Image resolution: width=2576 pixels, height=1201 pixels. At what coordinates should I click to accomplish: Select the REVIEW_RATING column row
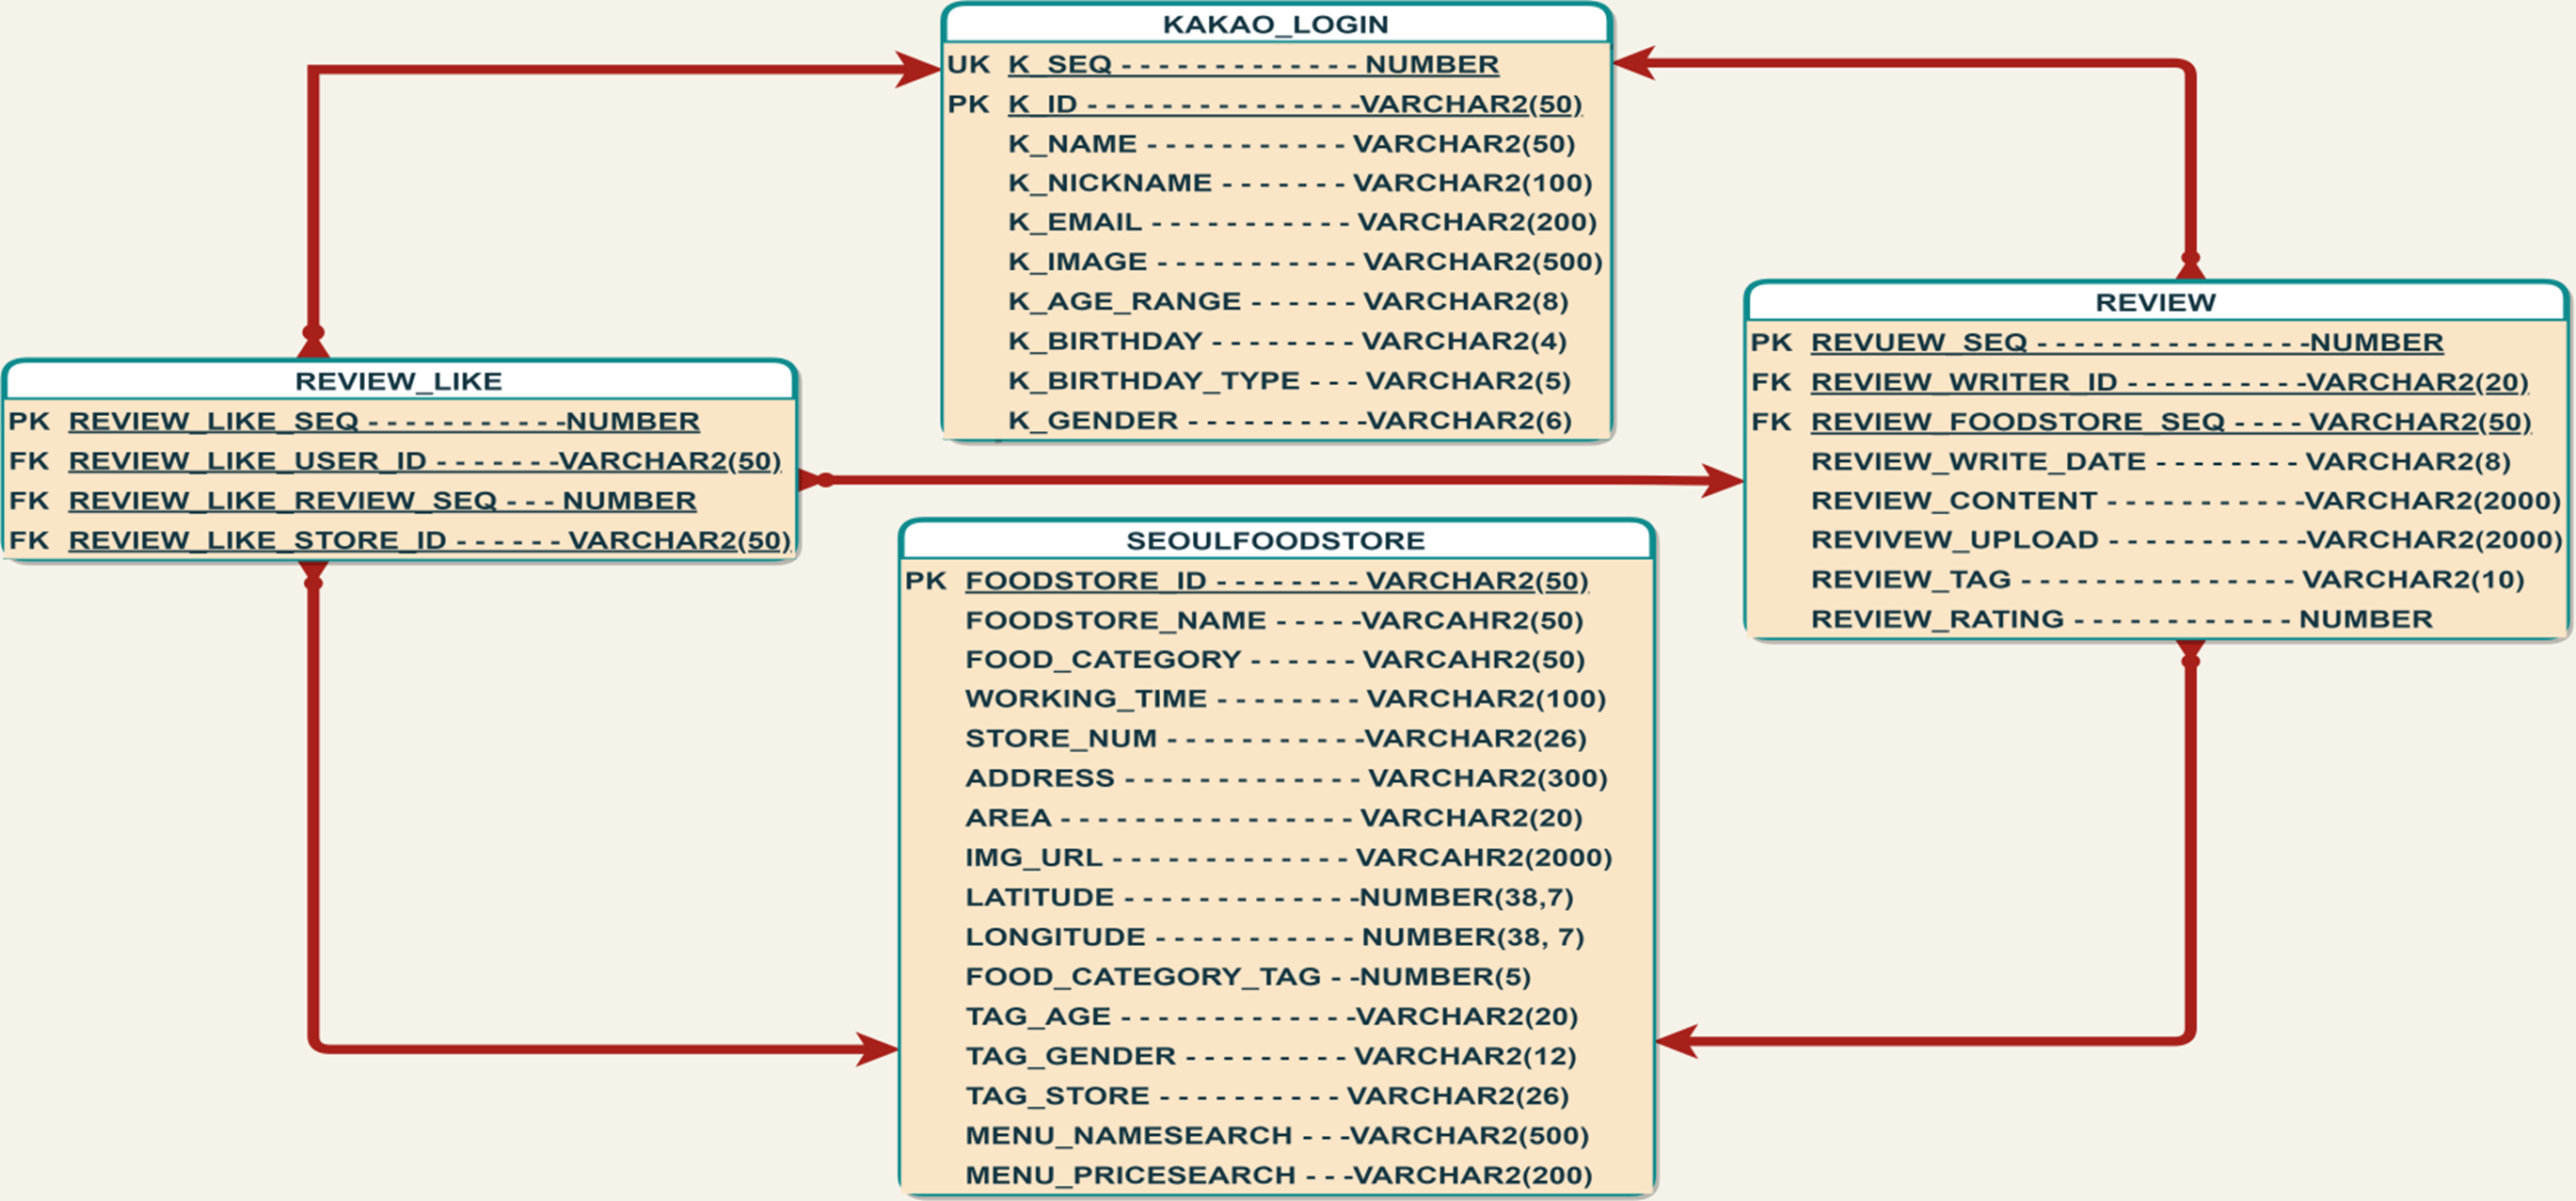click(2120, 619)
